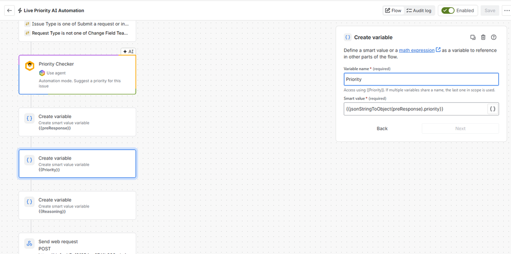Click the Back button
The image size is (511, 254).
[382, 128]
